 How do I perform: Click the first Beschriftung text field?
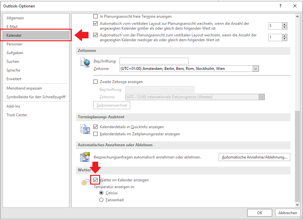pos(154,61)
